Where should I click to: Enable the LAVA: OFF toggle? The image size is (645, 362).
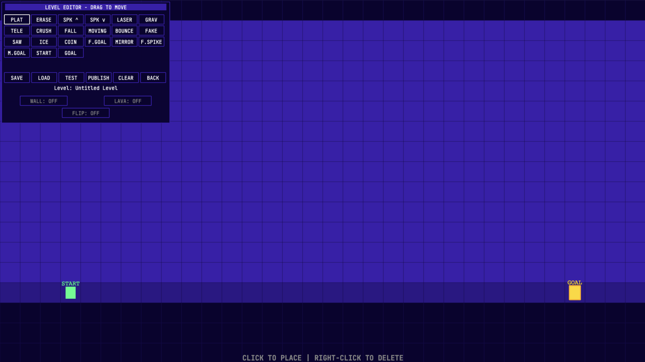(128, 101)
